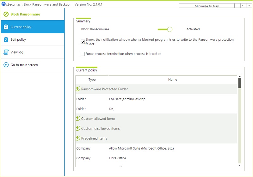
Task: Click the Version No: 2.1.0.1 text
Action: [89, 4]
